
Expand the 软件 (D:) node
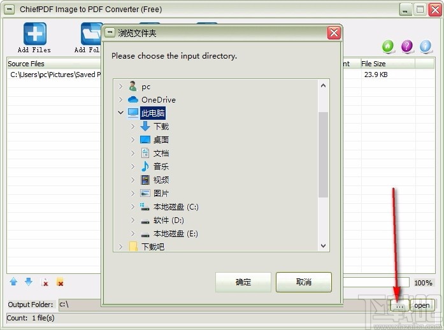click(132, 220)
